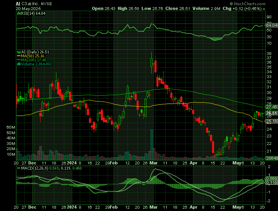Click the 21 label on price axis
The height and width of the screenshot is (211, 278).
click(269, 151)
